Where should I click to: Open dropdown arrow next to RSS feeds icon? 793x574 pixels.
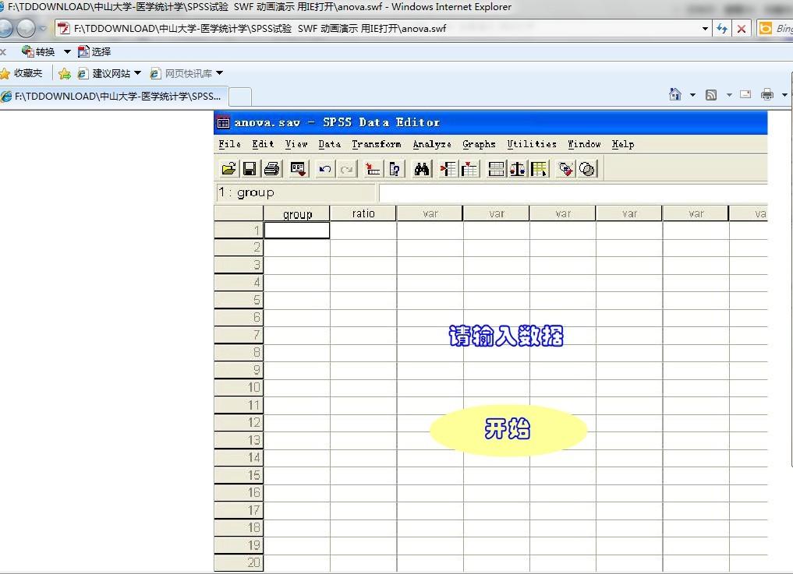point(729,94)
